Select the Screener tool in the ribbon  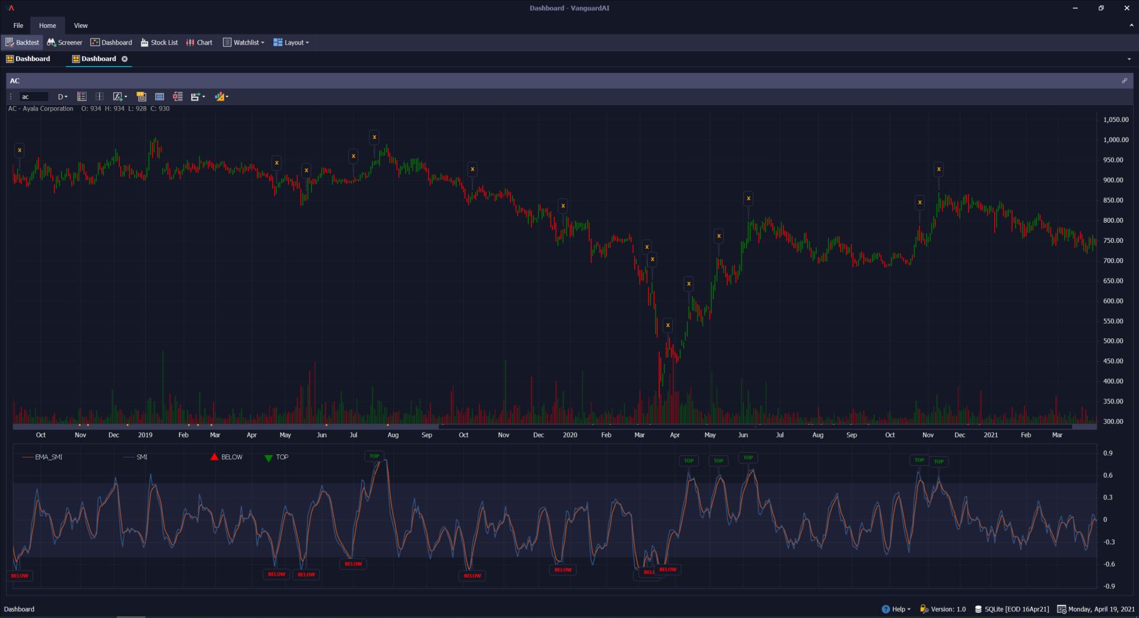click(x=64, y=42)
